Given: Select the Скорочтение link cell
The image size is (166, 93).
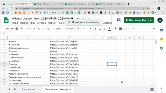Looking at the screenshot, I should [x=69, y=80].
